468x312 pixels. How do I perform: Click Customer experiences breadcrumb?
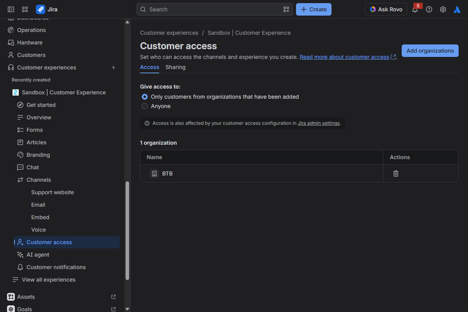pyautogui.click(x=169, y=33)
